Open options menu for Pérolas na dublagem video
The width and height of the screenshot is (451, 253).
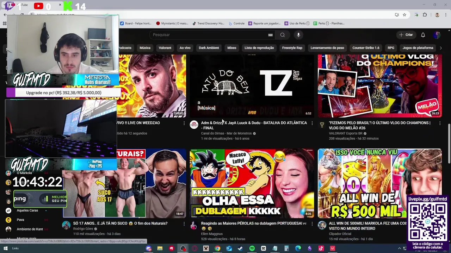[x=312, y=224]
